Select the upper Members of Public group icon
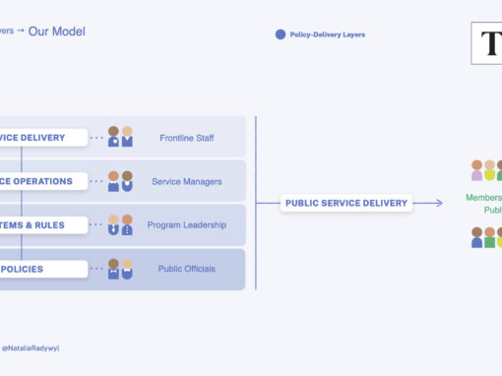 coord(486,170)
